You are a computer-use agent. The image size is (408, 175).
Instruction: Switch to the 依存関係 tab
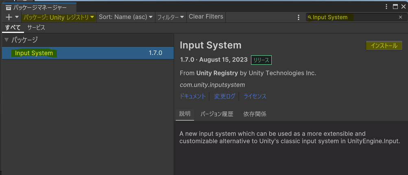pyautogui.click(x=255, y=114)
